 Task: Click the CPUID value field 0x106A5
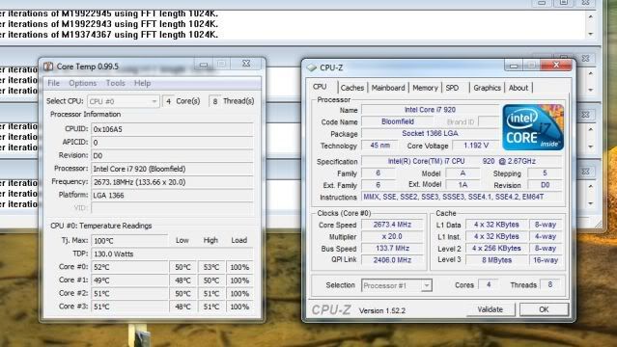pos(172,129)
